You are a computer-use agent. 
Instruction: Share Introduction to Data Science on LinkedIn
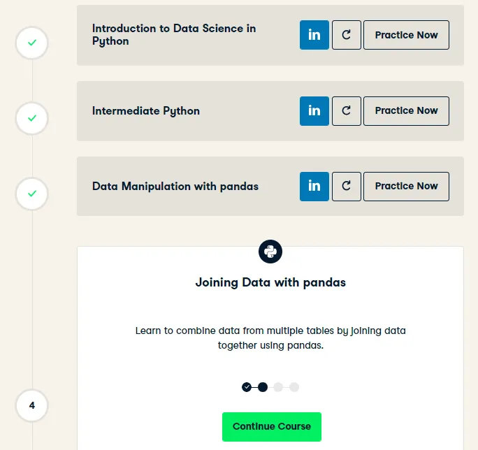pyautogui.click(x=314, y=35)
